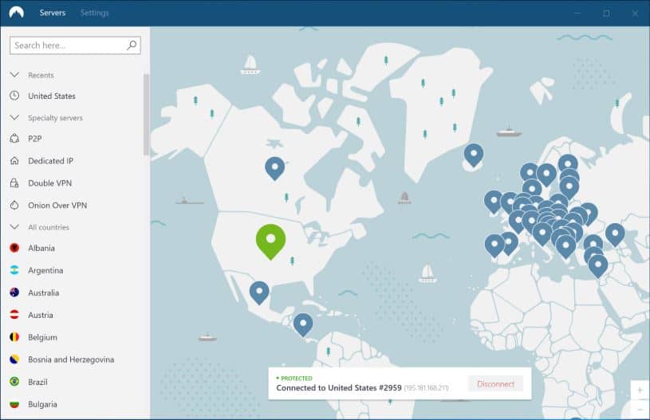This screenshot has width=650, height=420.
Task: Click the Dedicated IP house icon
Action: (14, 161)
